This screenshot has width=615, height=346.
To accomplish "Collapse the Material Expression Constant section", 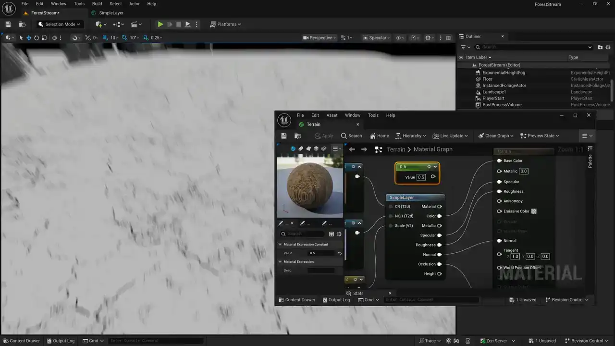I will [280, 245].
